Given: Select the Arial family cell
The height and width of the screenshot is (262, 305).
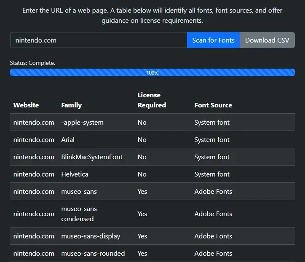Looking at the screenshot, I should pyautogui.click(x=68, y=140).
